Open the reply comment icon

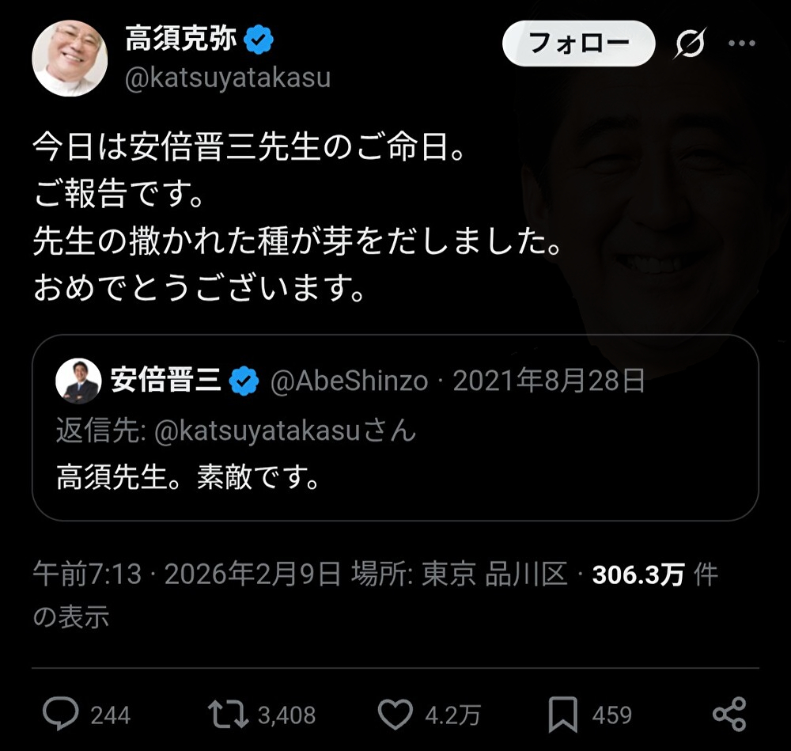(61, 714)
